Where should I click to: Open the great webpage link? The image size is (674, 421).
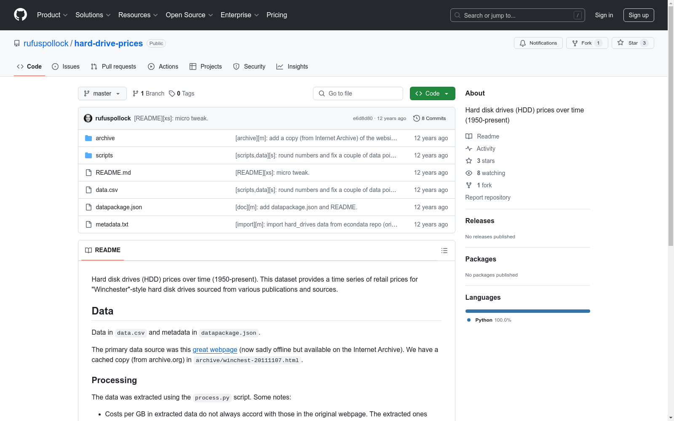215,349
